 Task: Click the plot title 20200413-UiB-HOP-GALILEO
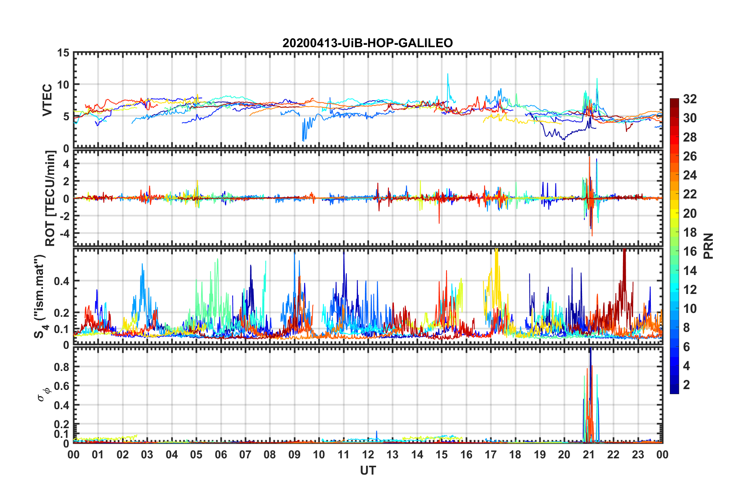[x=368, y=43]
